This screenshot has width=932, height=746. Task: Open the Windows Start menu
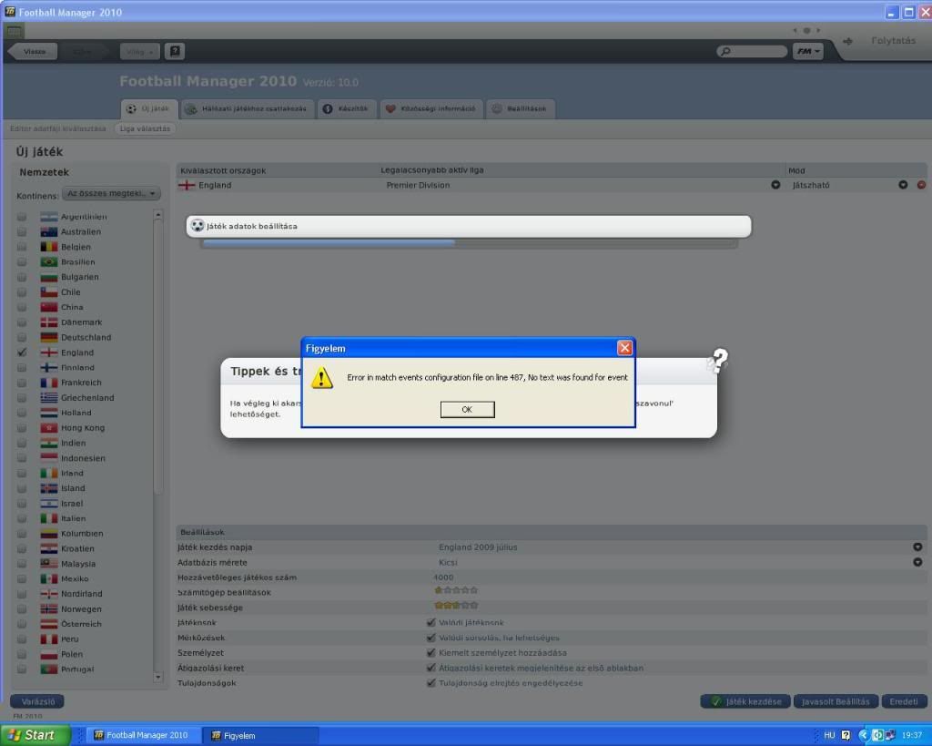(35, 735)
